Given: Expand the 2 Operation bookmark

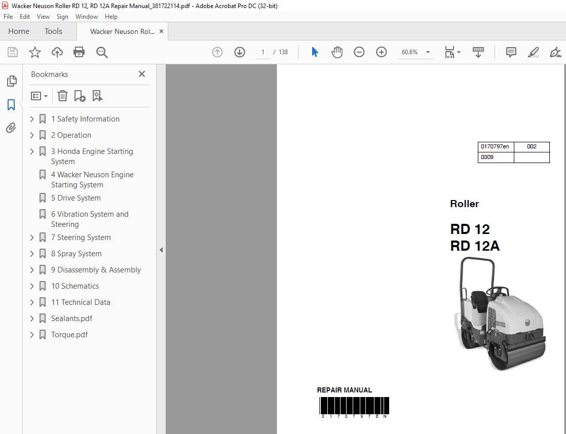Looking at the screenshot, I should point(32,135).
